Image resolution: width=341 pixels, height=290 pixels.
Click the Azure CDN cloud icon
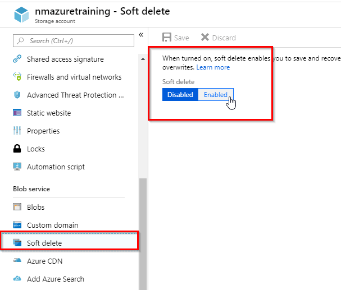click(x=17, y=261)
